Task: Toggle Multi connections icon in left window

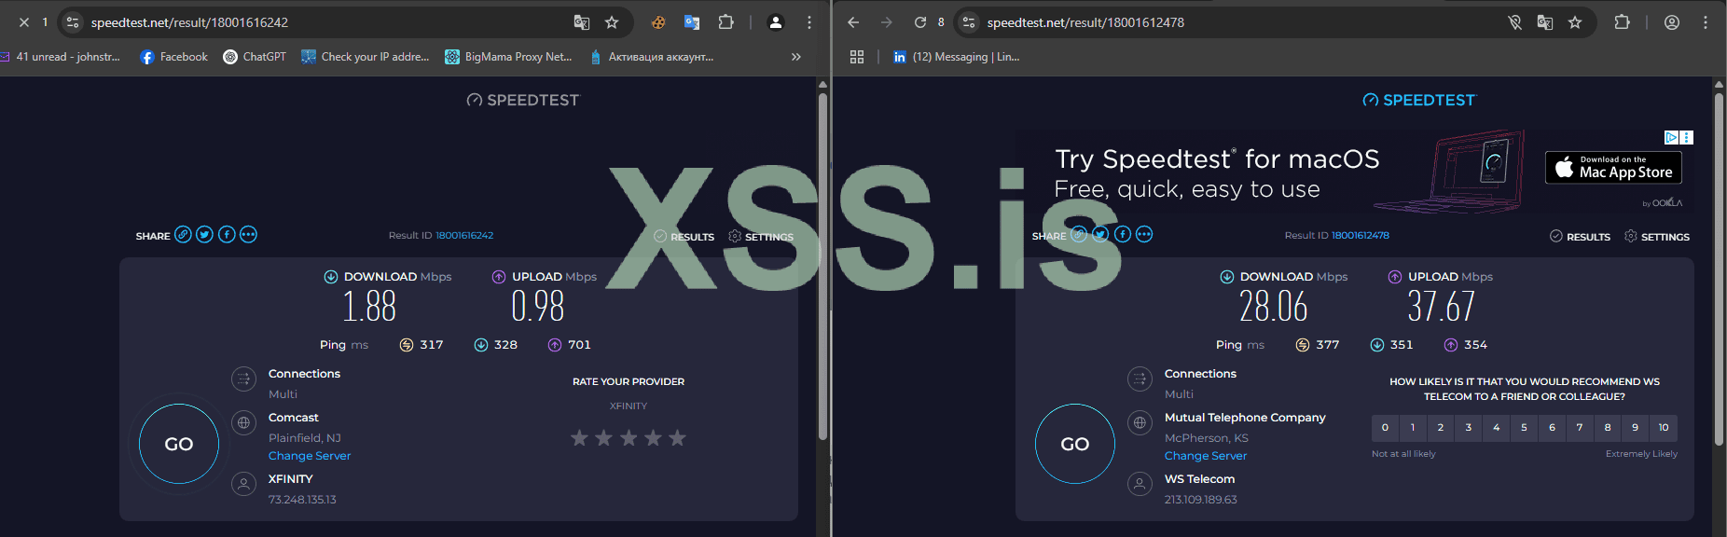Action: tap(243, 379)
